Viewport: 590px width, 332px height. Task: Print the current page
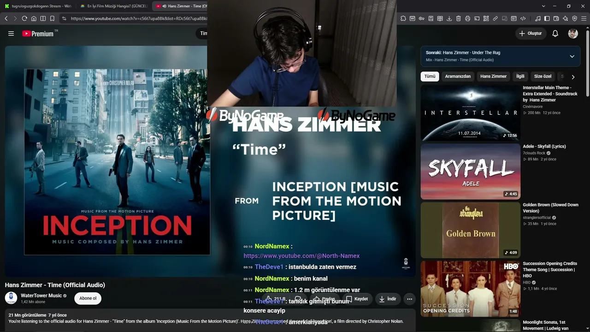(468, 18)
